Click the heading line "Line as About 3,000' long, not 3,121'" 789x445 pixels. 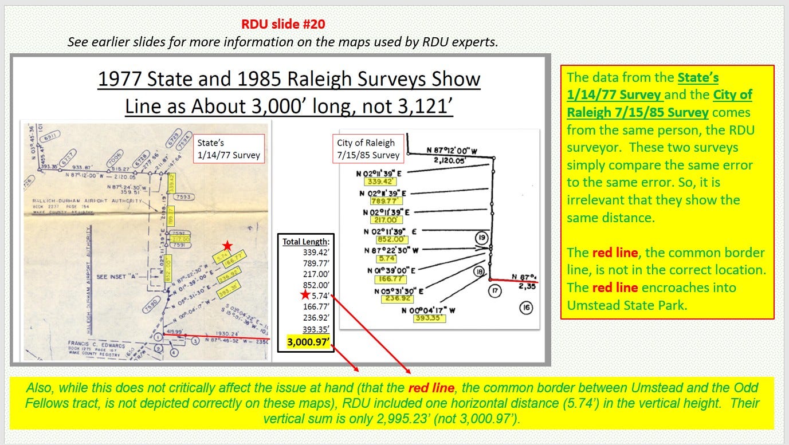(289, 106)
